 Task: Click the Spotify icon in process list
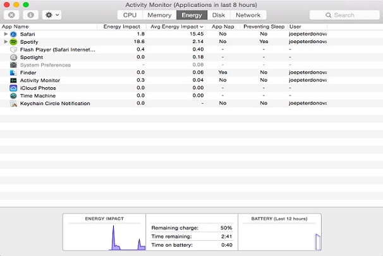(14, 41)
